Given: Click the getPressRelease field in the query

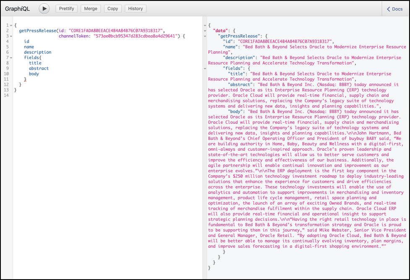Looking at the screenshot, I should tap(38, 31).
